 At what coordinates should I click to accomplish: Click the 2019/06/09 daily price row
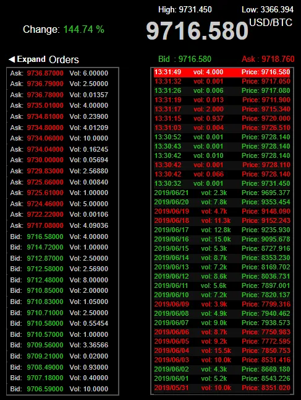(x=222, y=304)
